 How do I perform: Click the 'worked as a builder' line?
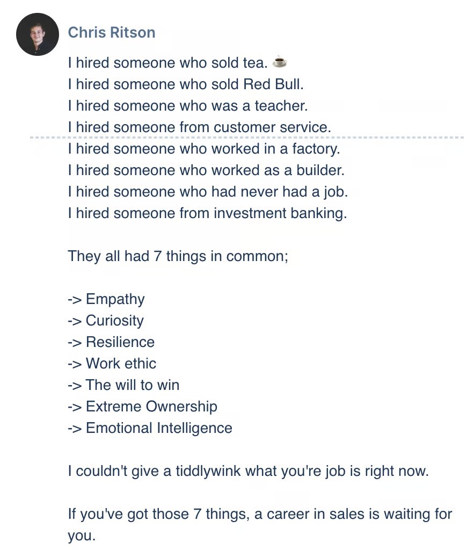point(206,170)
